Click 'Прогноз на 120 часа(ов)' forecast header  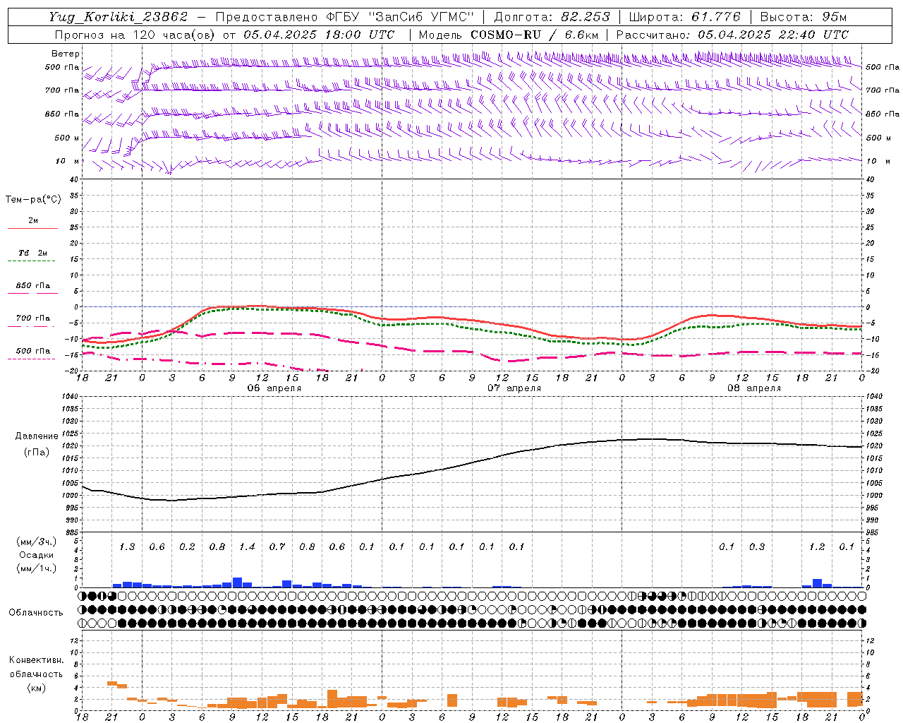coord(136,35)
